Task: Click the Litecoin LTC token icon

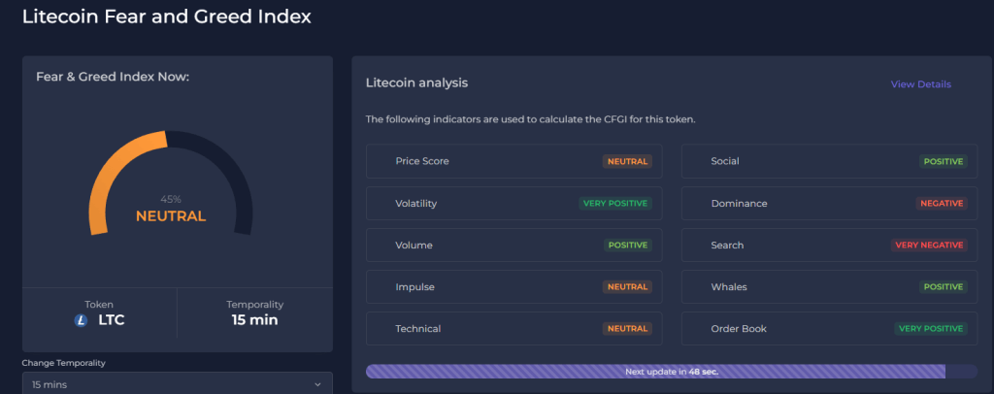Action: tap(81, 319)
